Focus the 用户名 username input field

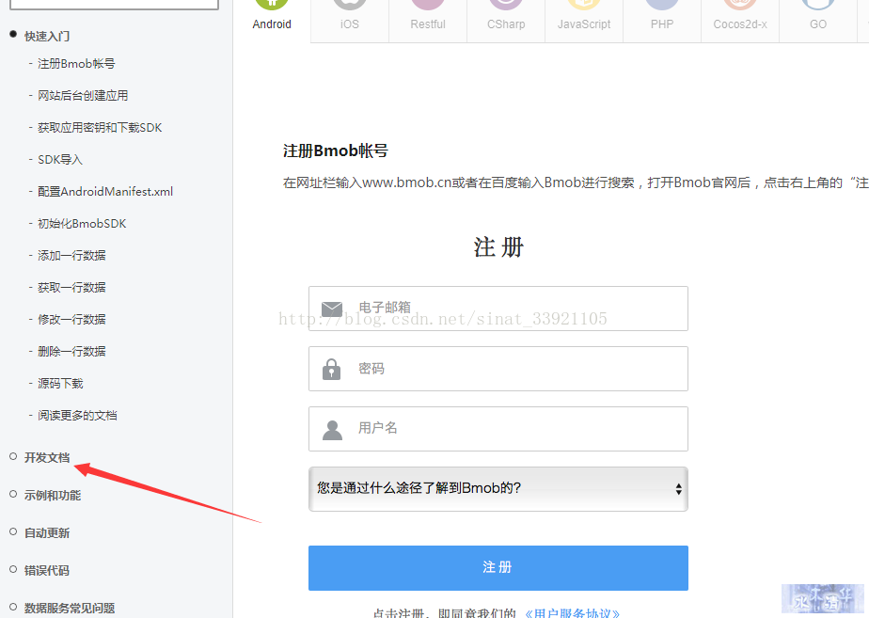[x=498, y=429]
